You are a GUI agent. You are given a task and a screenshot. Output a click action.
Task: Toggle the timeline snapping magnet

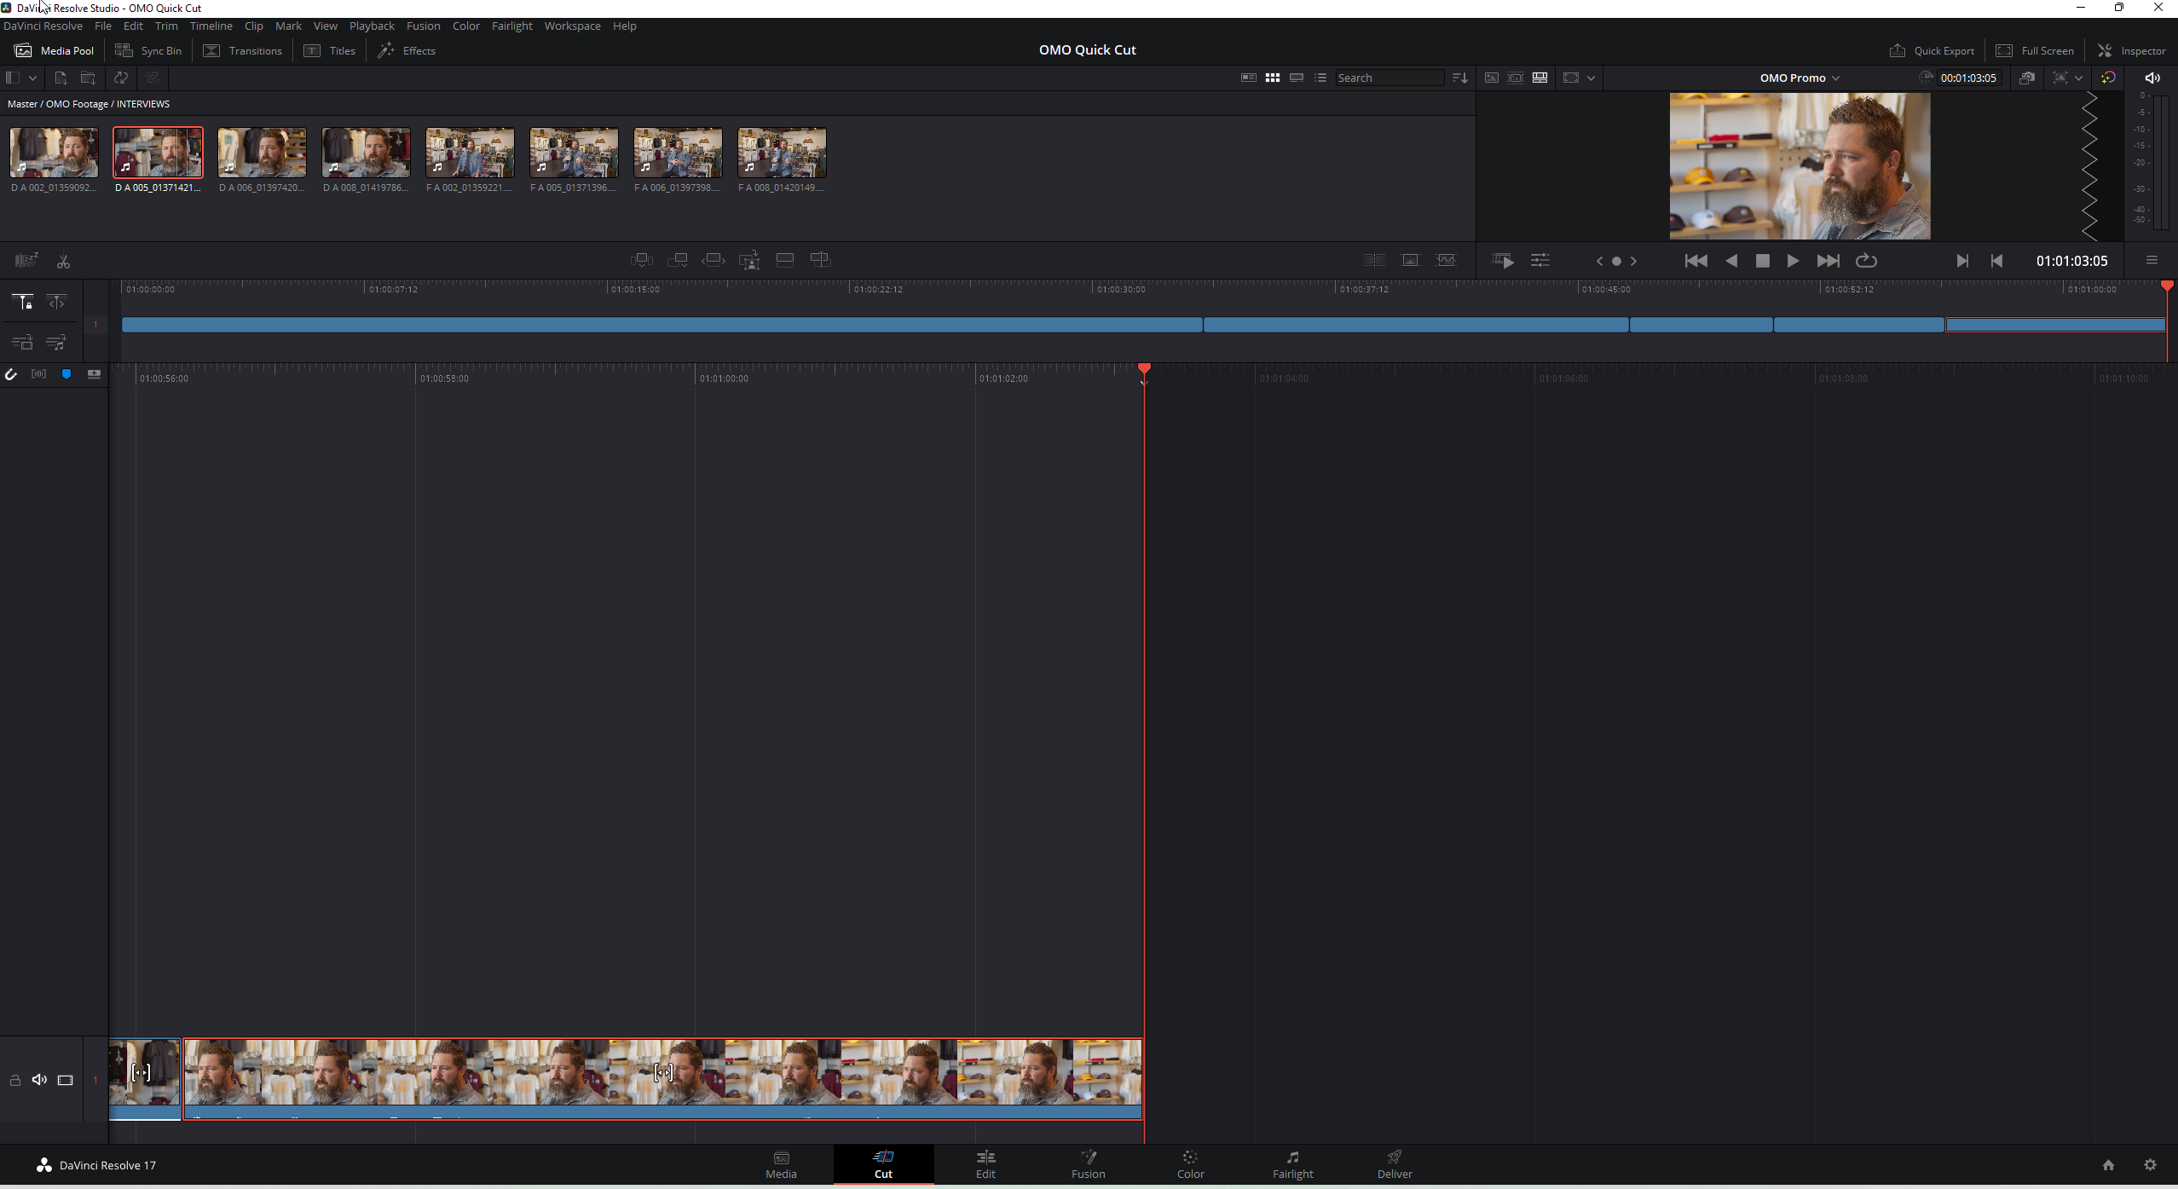point(11,374)
